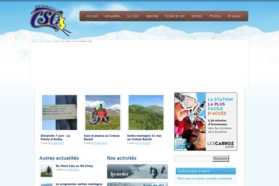Click the 'There are no events currently scheduled' text
Screen dimensions: 279x186
tap(205, 179)
